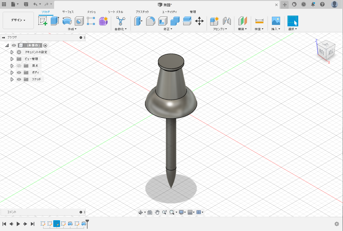This screenshot has height=231, width=343.
Task: Open the 作成 dropdown menu
Action: point(72,29)
